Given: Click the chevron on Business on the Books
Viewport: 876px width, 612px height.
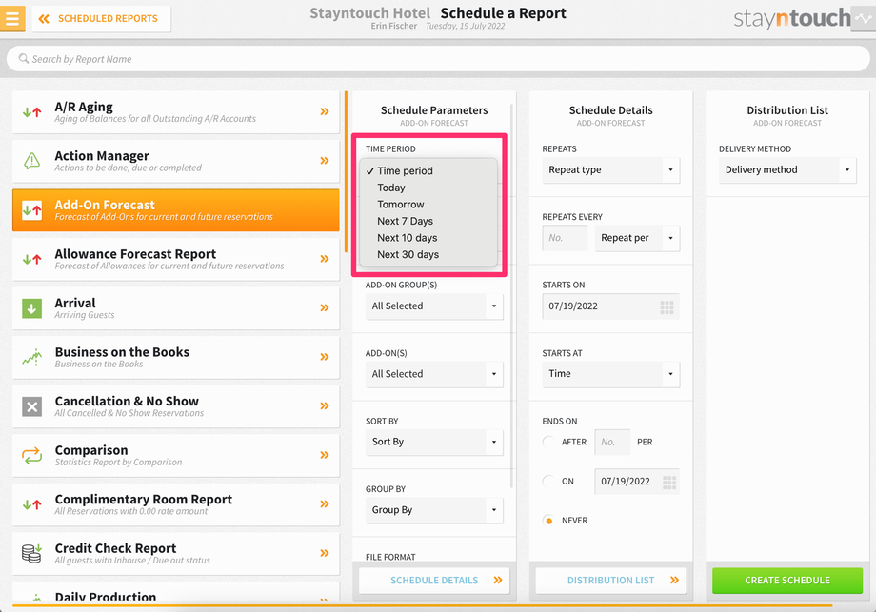Looking at the screenshot, I should [325, 357].
